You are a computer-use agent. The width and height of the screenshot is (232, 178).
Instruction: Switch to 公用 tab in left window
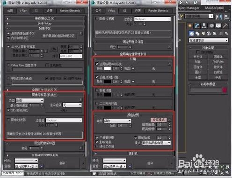10,11
